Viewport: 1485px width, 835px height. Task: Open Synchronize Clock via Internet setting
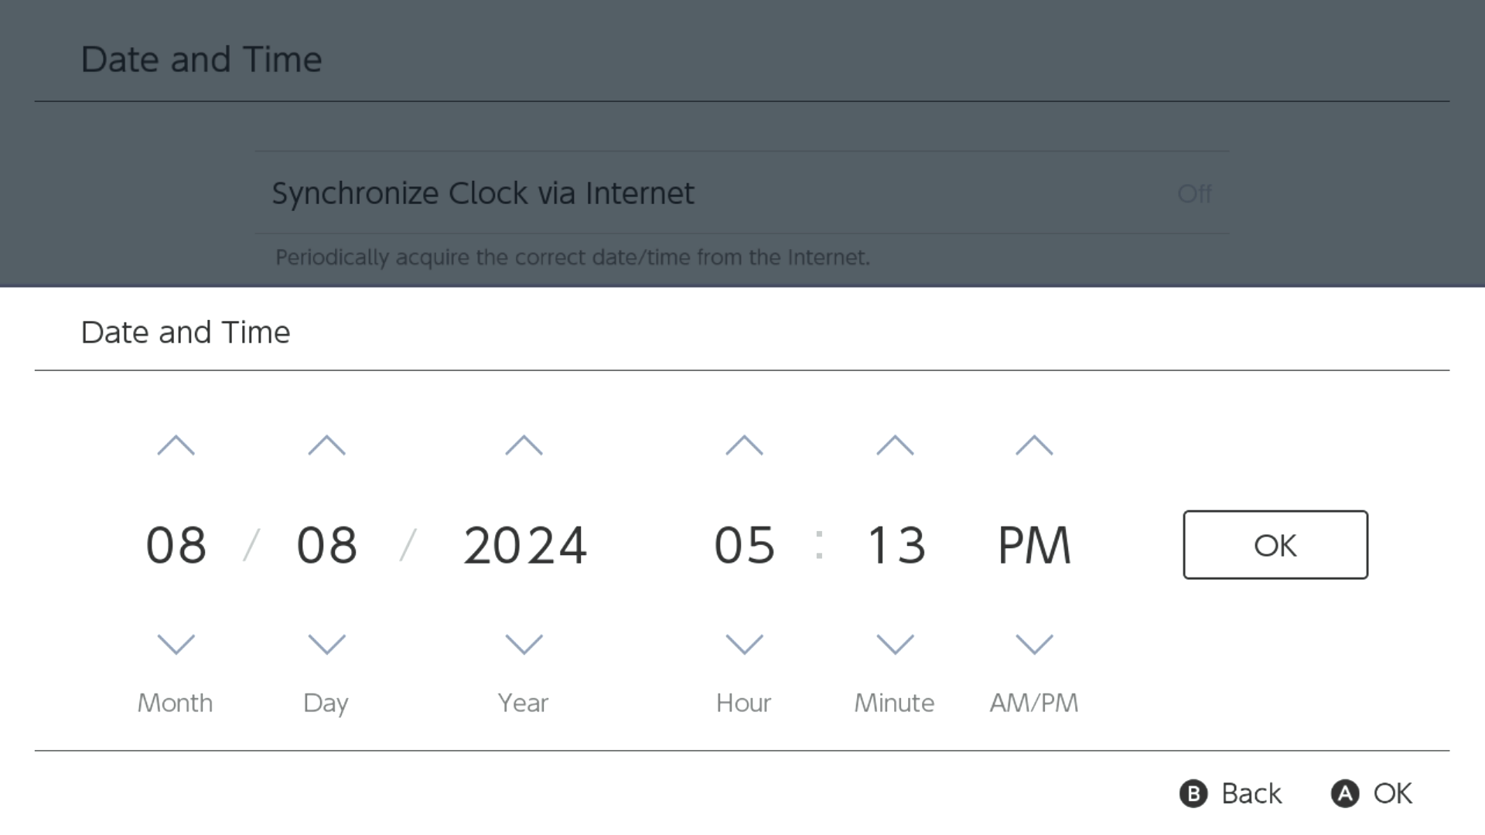[742, 193]
